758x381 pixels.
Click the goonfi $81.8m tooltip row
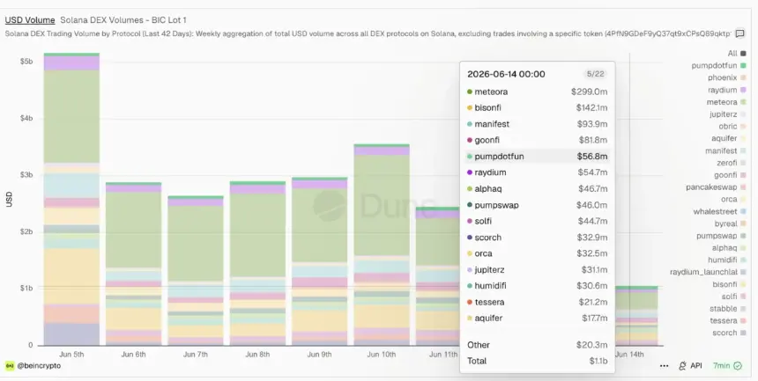pyautogui.click(x=537, y=140)
